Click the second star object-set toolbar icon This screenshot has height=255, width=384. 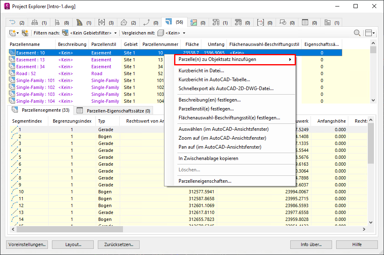(25, 33)
